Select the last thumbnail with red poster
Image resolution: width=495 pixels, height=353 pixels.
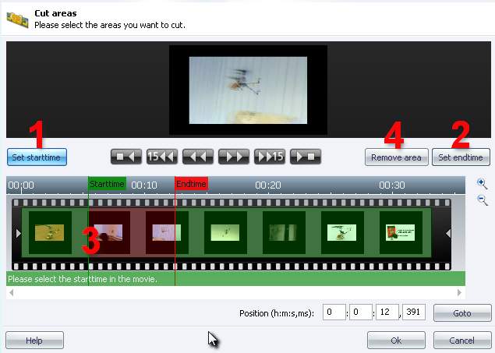click(401, 232)
